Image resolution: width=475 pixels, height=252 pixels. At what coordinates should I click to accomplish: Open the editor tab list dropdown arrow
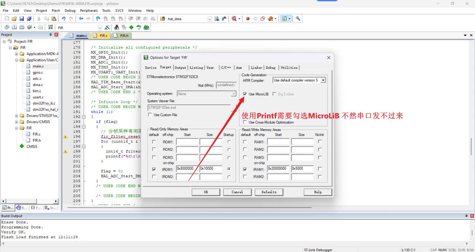point(465,36)
